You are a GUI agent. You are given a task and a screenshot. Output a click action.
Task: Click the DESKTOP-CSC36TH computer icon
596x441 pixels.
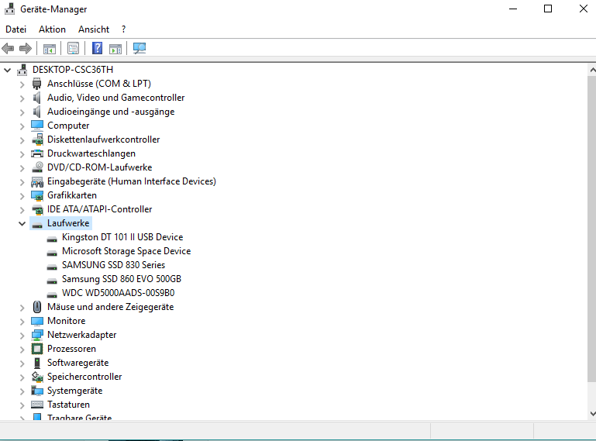point(22,70)
